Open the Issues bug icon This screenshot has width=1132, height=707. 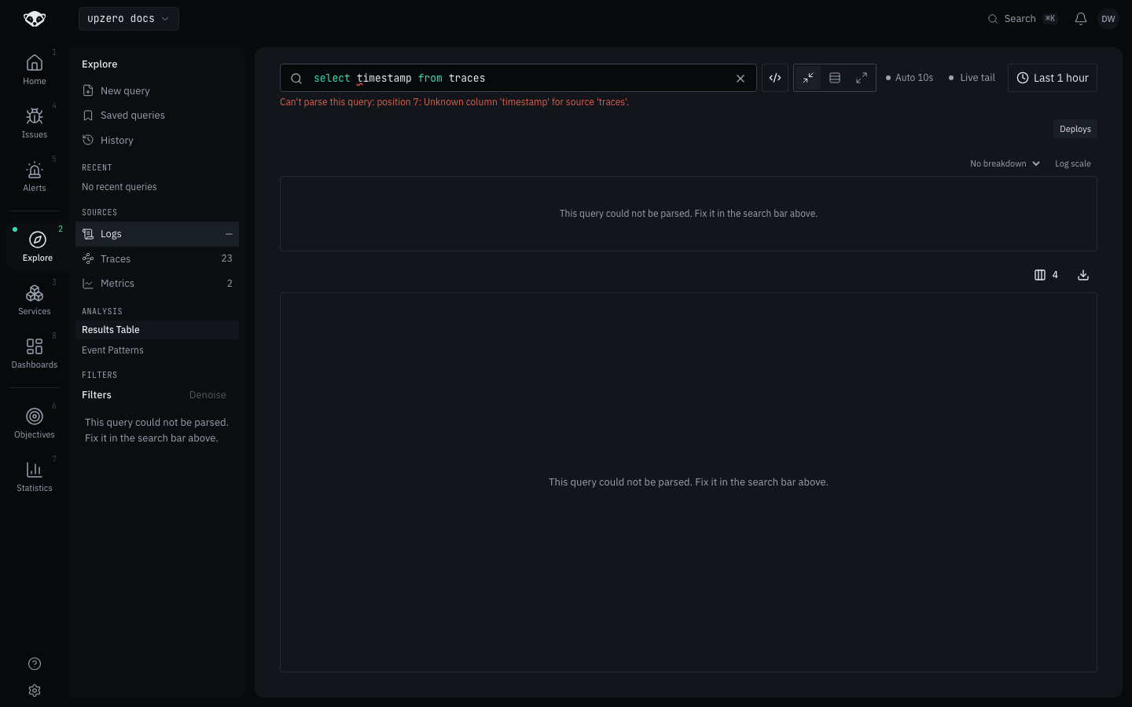[x=35, y=116]
